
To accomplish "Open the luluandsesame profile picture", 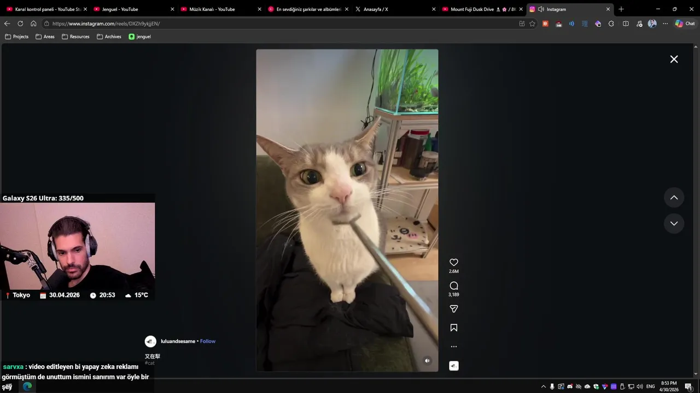I will (150, 341).
